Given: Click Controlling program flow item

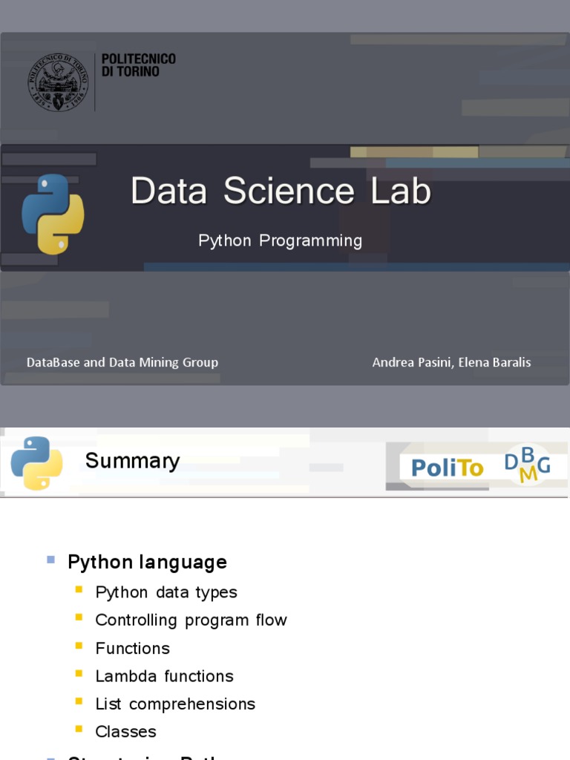Looking at the screenshot, I should click(191, 620).
